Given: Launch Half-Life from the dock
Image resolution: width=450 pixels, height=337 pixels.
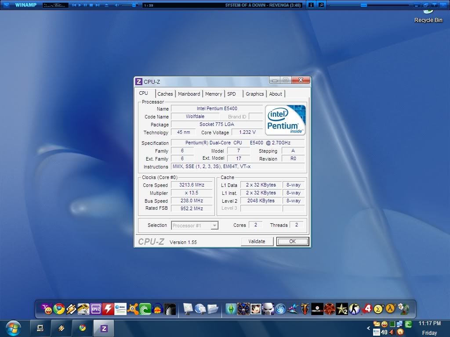Looking at the screenshot, I should (391, 309).
